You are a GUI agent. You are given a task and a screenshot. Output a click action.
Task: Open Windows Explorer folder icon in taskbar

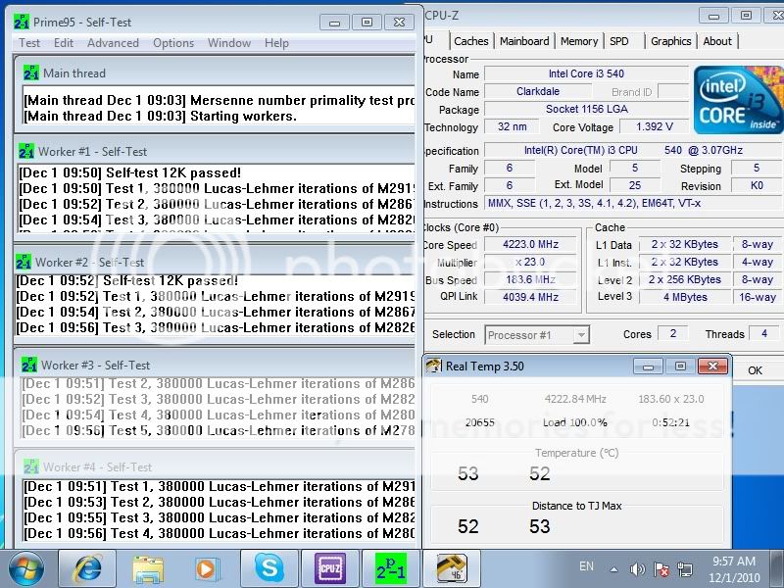148,568
